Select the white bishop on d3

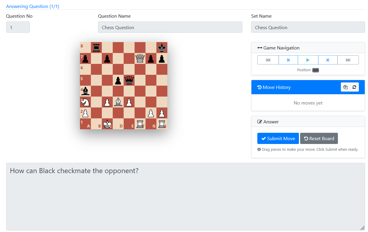(118, 102)
